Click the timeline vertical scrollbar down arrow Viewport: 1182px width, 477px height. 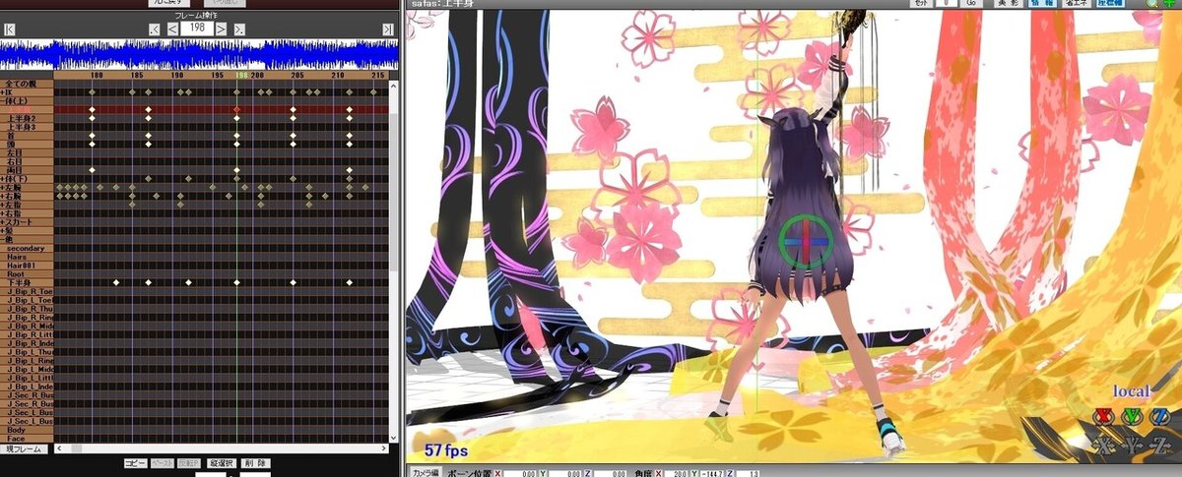pyautogui.click(x=394, y=438)
